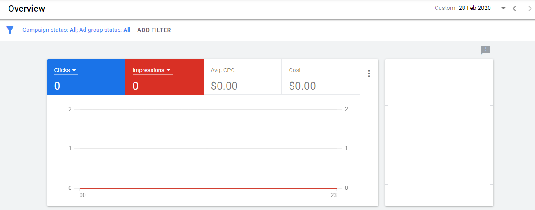Viewport: 535px width, 210px height.
Task: Open the Impressions metric dropdown arrow
Action: click(169, 70)
